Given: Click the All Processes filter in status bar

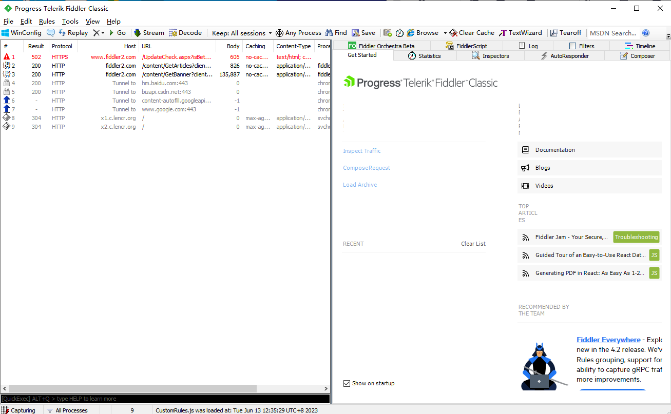Looking at the screenshot, I should click(67, 410).
